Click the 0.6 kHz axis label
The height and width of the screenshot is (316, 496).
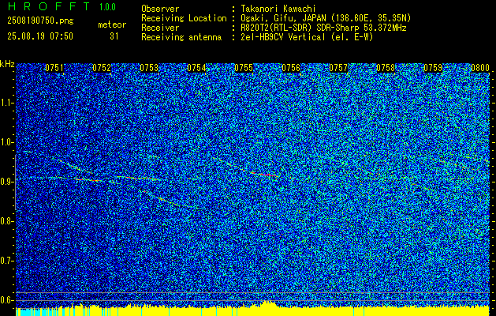pos(7,300)
